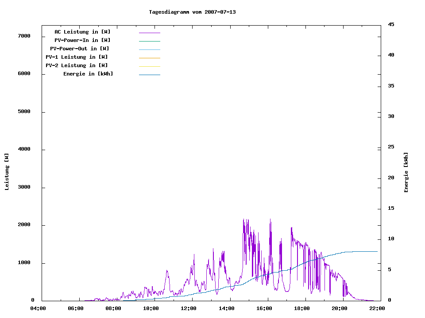The width and height of the screenshot is (425, 318).
Task: Select the 'PV-1 Leistung in [W]' legend label
Action: click(77, 57)
